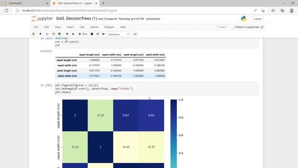Click value -0.117570 in sepal length row

click(x=116, y=60)
